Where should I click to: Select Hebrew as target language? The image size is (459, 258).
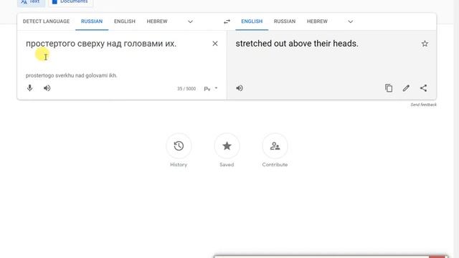click(317, 21)
